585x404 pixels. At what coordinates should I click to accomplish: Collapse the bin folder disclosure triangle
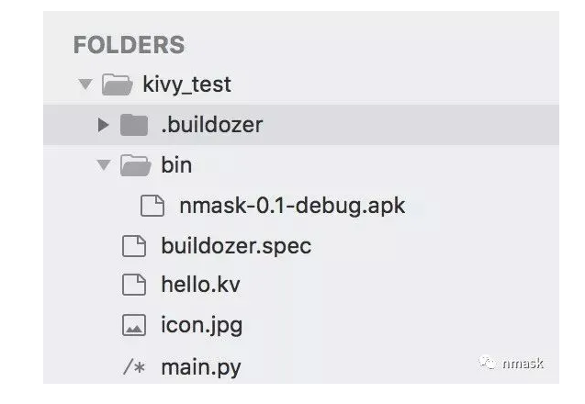[x=104, y=165]
